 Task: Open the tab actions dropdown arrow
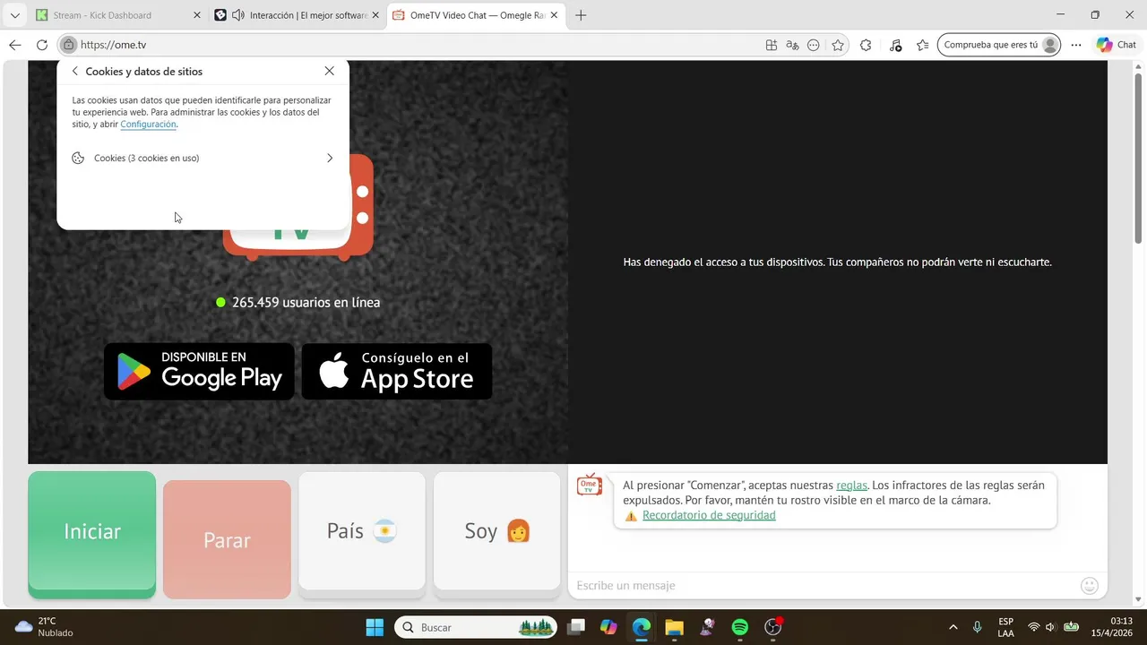tap(14, 15)
